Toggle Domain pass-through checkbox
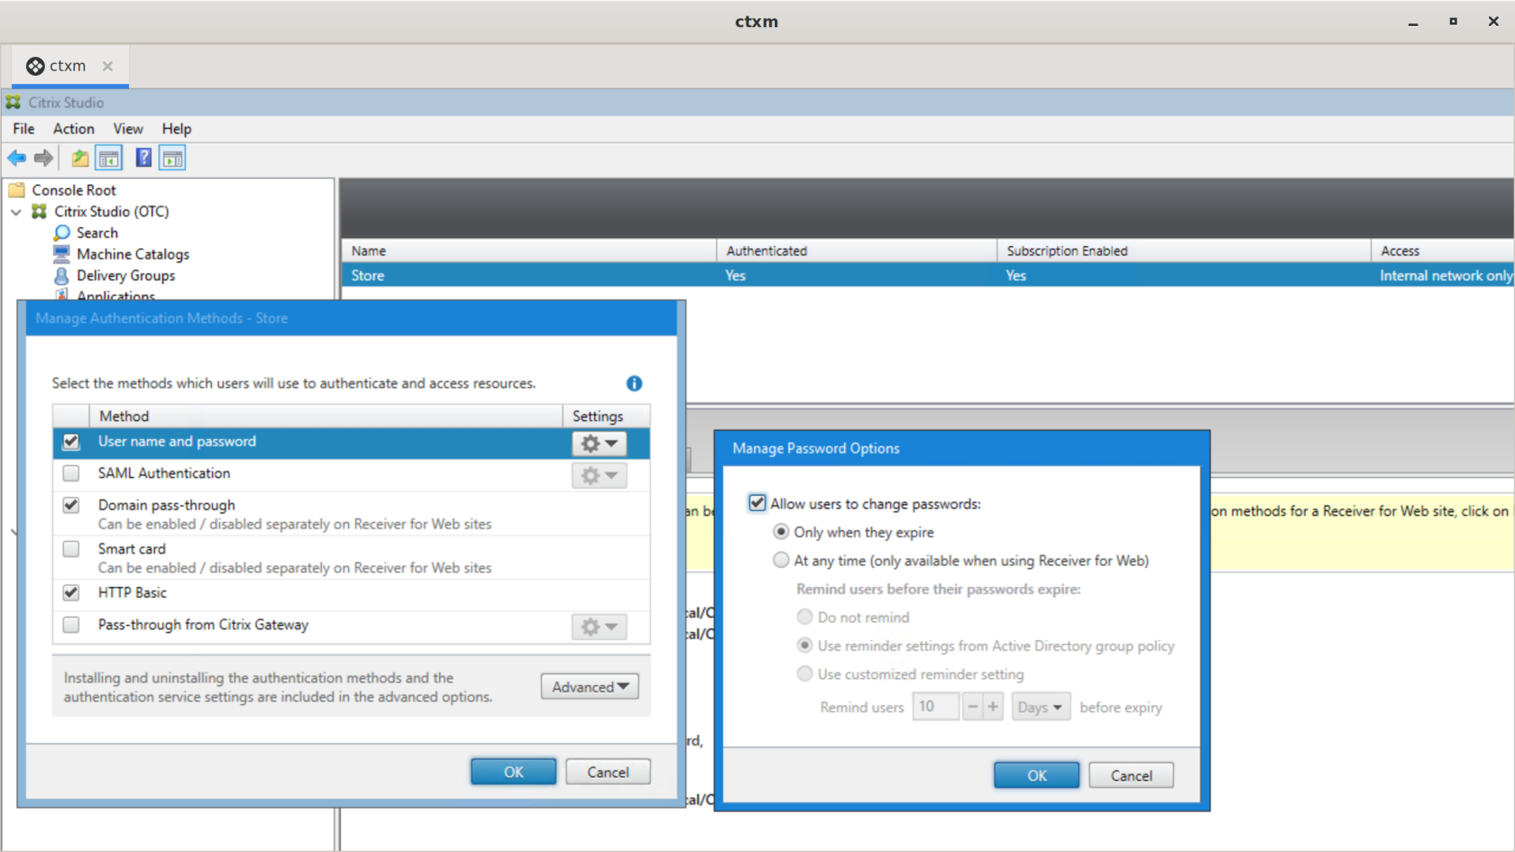 pyautogui.click(x=71, y=505)
